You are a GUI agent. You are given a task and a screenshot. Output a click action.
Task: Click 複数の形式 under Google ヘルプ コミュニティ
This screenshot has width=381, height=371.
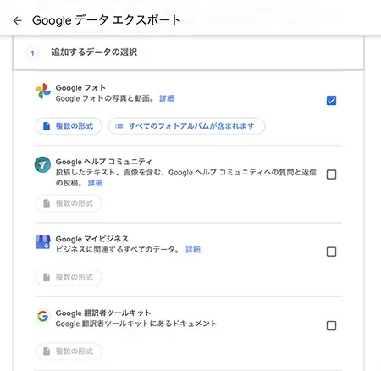(x=69, y=203)
